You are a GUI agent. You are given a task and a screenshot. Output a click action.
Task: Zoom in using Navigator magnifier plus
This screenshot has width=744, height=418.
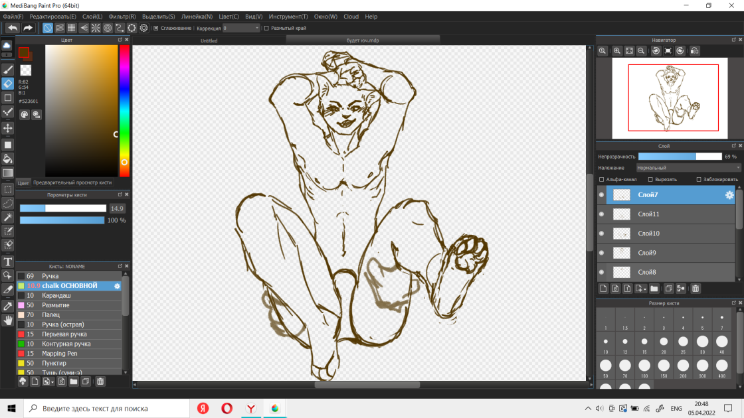[x=617, y=50]
